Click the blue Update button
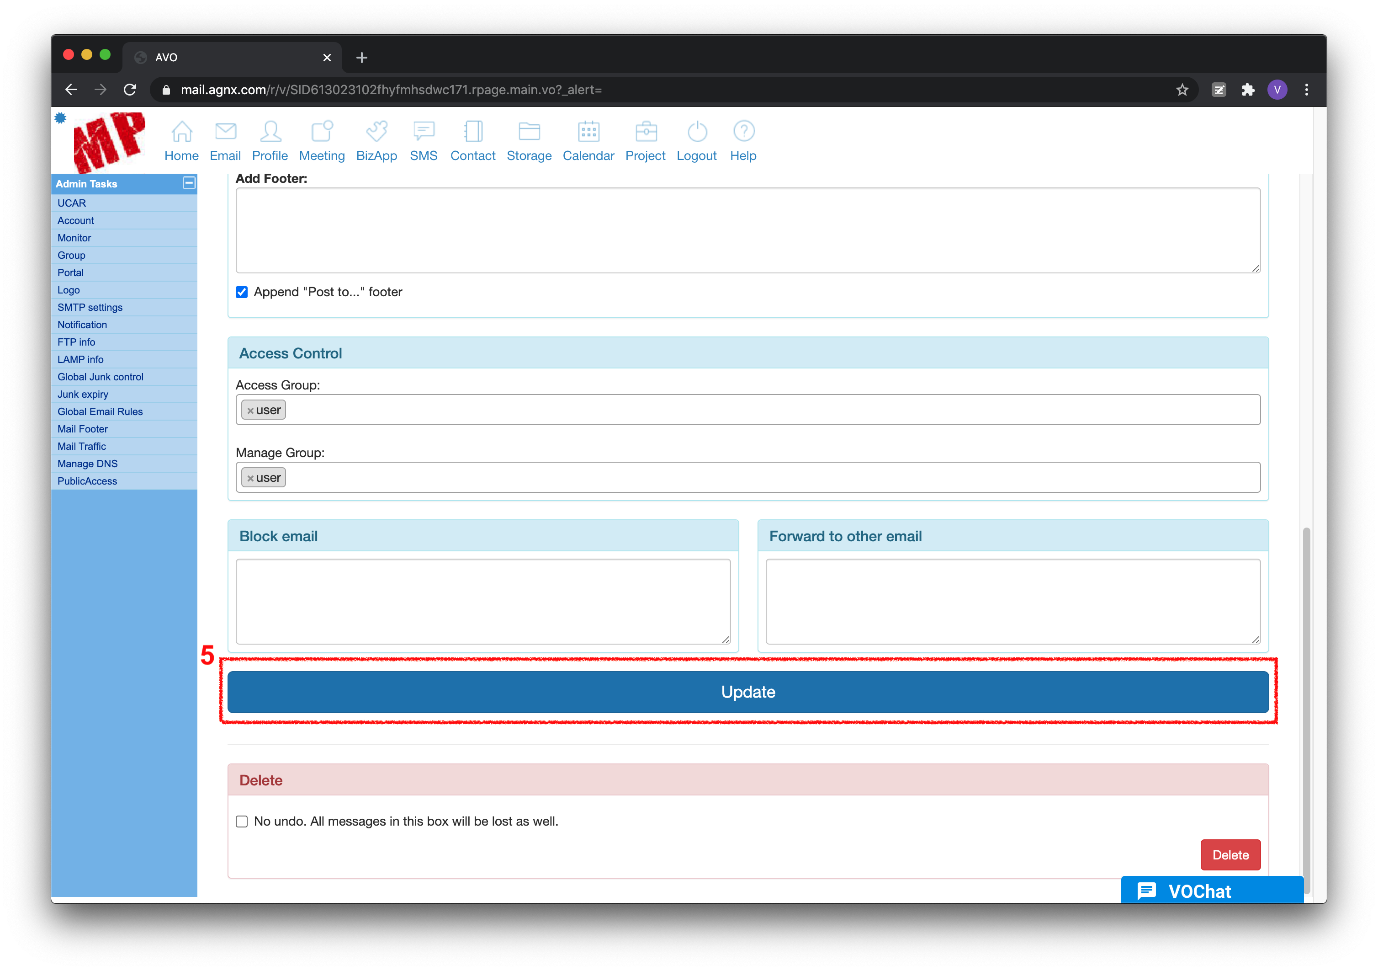 pos(748,692)
